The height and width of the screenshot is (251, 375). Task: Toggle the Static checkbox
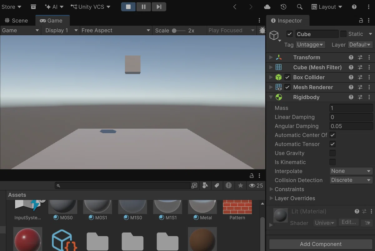343,34
